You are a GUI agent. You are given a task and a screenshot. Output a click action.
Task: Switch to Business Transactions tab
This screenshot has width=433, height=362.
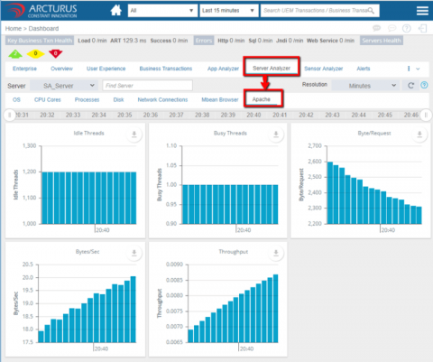pyautogui.click(x=166, y=69)
